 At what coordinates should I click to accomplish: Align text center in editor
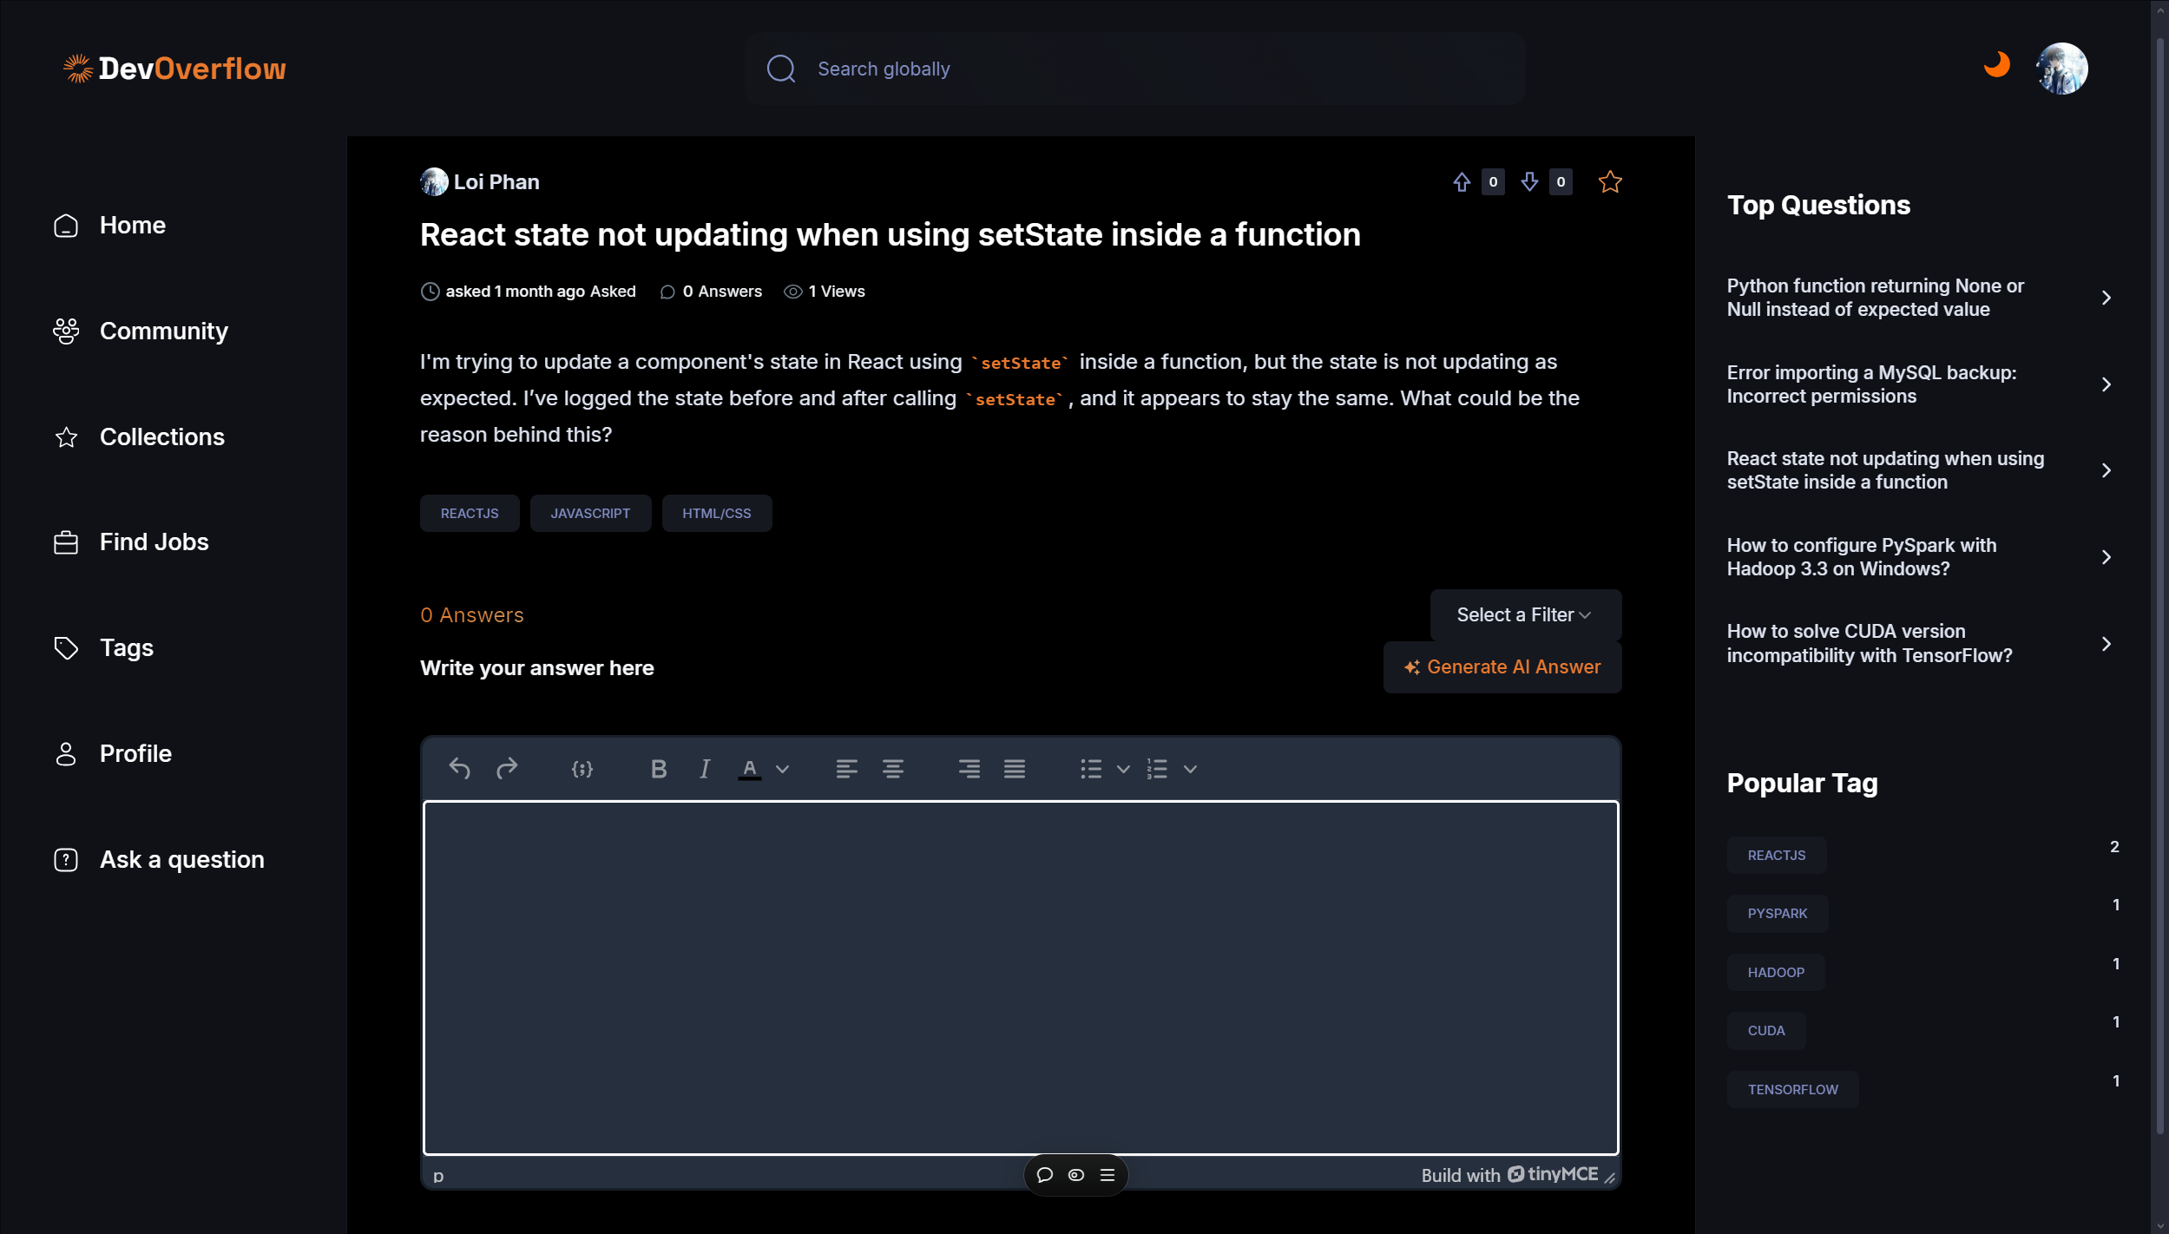click(892, 769)
